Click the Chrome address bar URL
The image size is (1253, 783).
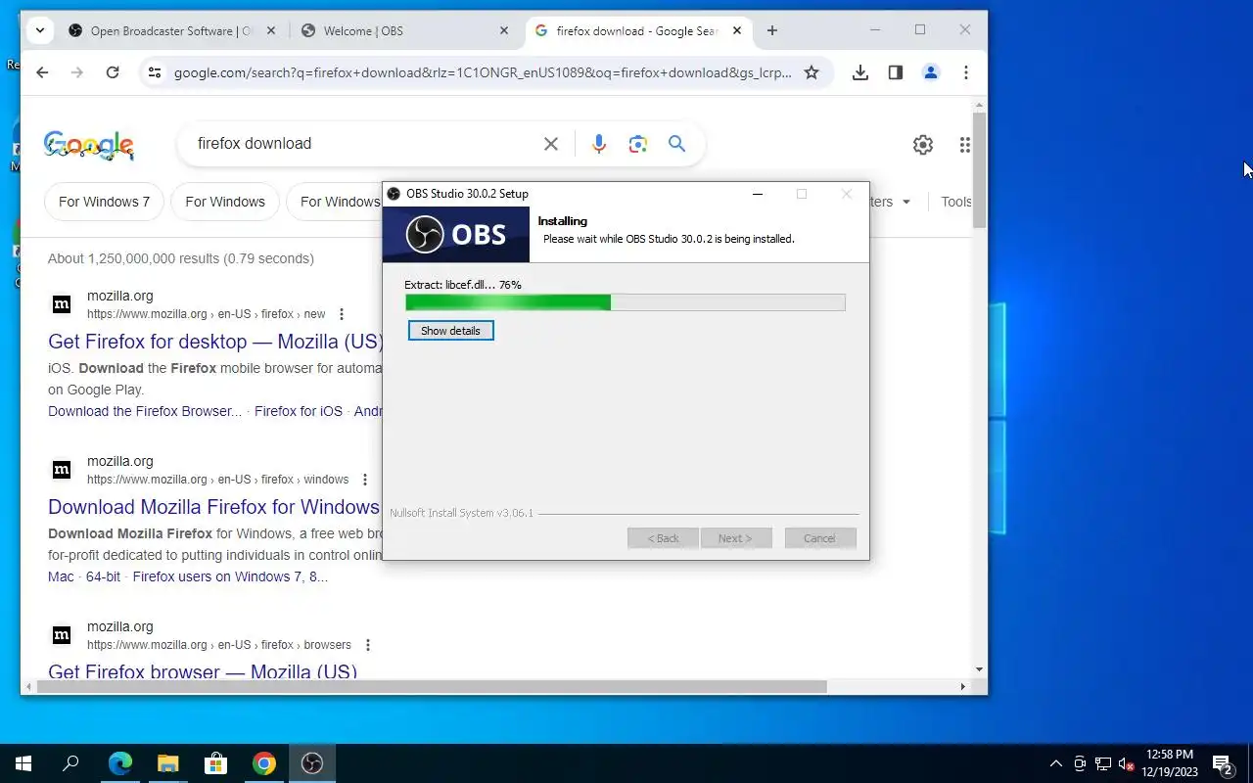483,72
